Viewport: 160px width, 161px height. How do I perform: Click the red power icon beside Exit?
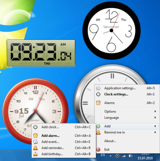(98, 149)
